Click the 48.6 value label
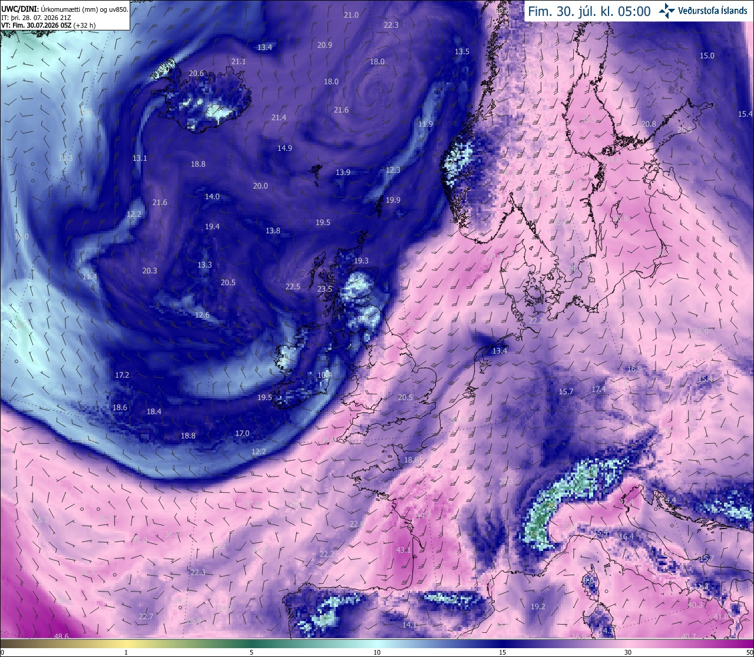Viewport: 754px width, 657px height. [61, 636]
